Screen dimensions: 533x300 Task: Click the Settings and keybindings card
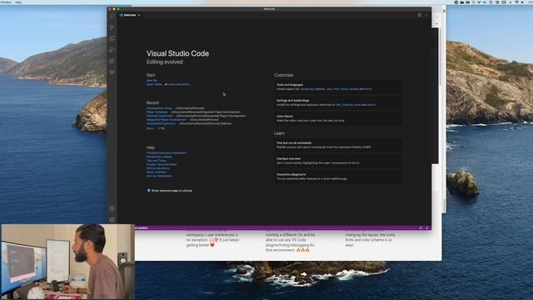coord(338,102)
